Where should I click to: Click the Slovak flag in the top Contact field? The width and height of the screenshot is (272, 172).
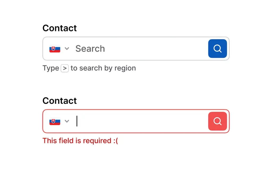point(55,49)
